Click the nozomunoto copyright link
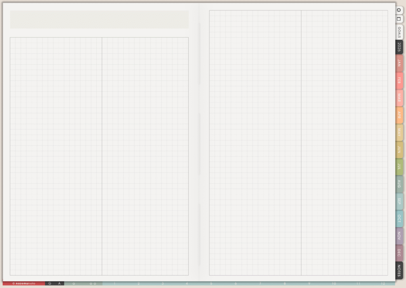406x288 pixels. 24,284
